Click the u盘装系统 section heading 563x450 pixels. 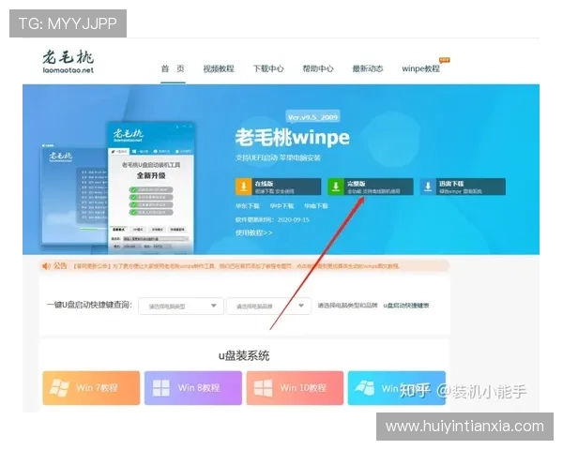tap(244, 355)
